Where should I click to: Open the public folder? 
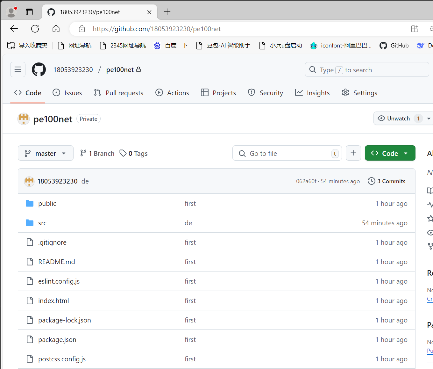pos(47,204)
